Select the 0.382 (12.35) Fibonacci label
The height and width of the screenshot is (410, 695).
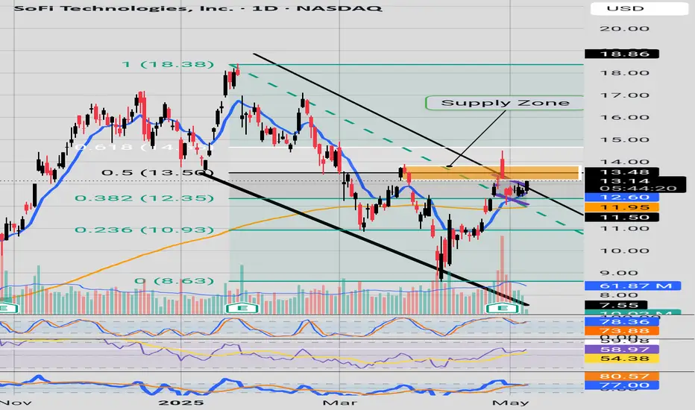click(x=145, y=198)
